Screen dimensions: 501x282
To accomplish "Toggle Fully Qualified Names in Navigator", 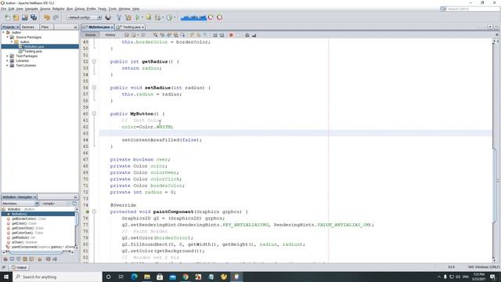I will coord(40,259).
